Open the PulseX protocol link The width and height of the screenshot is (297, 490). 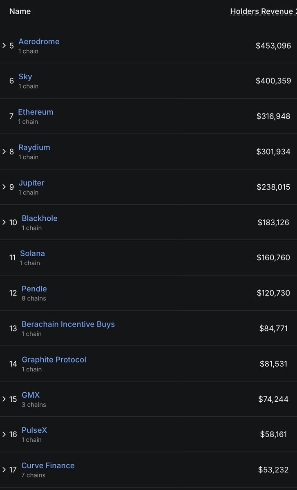34,430
